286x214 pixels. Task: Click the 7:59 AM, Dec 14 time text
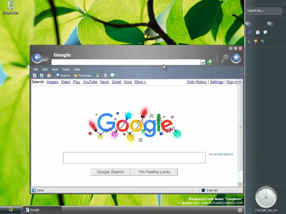click(266, 210)
